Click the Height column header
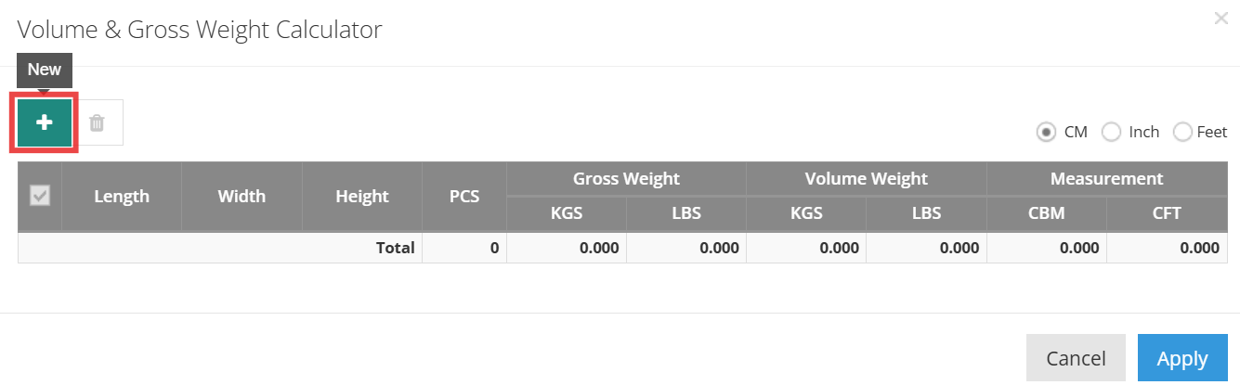This screenshot has height=385, width=1240. [x=362, y=196]
